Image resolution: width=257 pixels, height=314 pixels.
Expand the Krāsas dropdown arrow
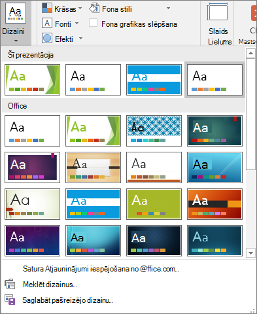pyautogui.click(x=80, y=9)
